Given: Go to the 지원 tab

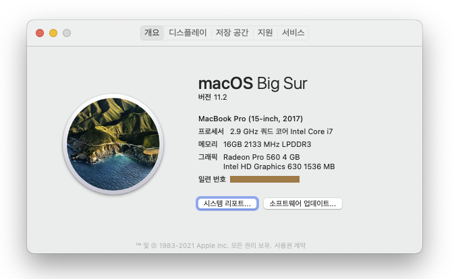Looking at the screenshot, I should (265, 32).
